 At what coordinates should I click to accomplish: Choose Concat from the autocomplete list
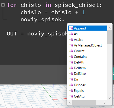(87, 51)
